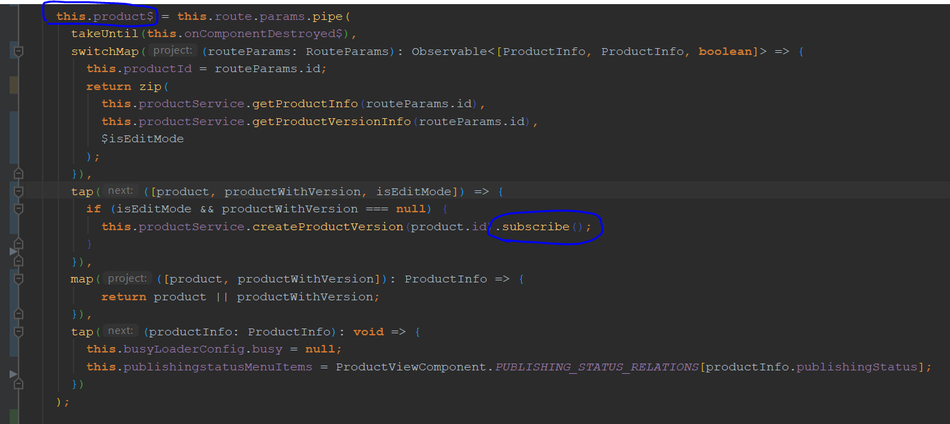This screenshot has width=950, height=424.
Task: Click the takeUntil operator call
Action: (104, 34)
